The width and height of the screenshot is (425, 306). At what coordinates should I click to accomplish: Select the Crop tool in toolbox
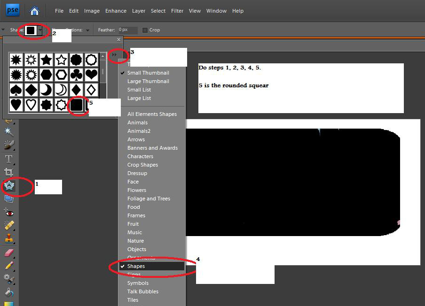click(8, 172)
